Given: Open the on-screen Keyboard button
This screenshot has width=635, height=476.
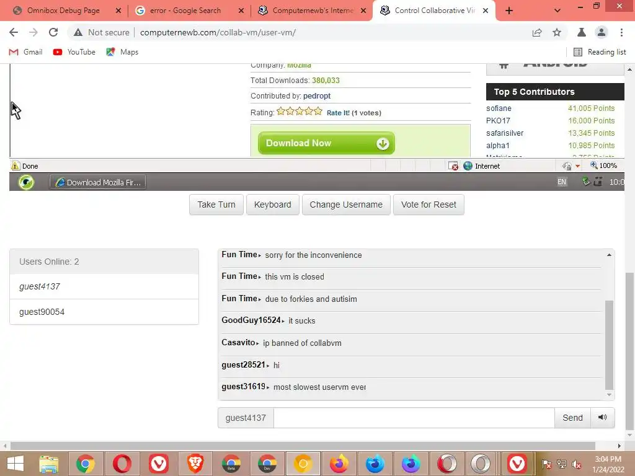Looking at the screenshot, I should [273, 205].
